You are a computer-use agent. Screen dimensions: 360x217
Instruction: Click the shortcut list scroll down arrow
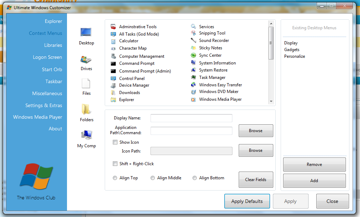(271, 101)
